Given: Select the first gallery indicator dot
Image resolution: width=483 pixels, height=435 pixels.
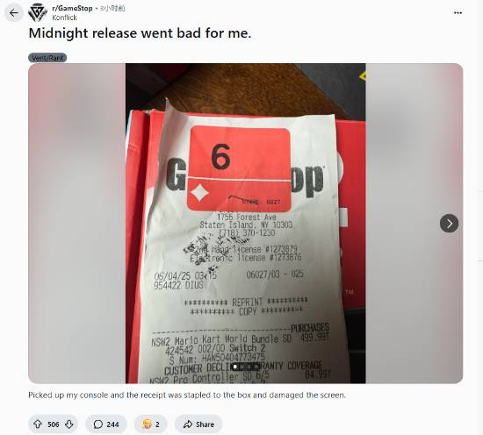Looking at the screenshot, I should click(x=235, y=367).
